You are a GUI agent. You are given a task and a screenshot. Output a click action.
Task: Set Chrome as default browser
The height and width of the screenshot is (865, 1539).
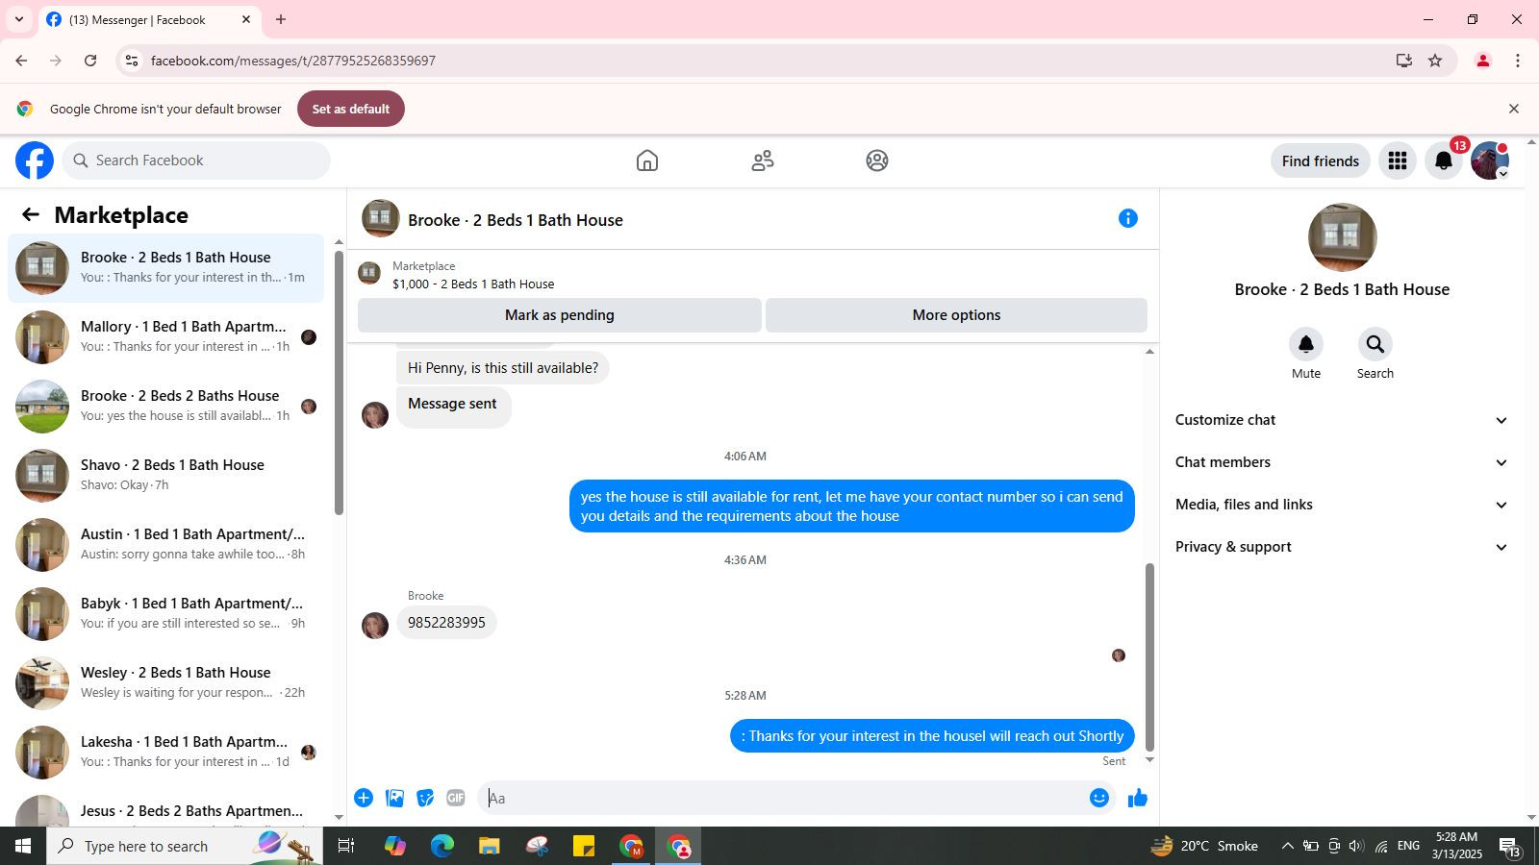[x=351, y=109]
